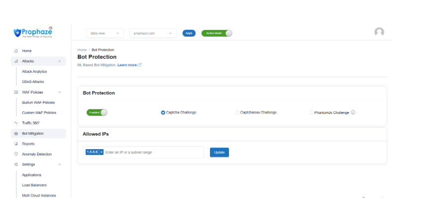The image size is (428, 213).
Task: Collapse the WAF Policies section
Action: (x=60, y=92)
